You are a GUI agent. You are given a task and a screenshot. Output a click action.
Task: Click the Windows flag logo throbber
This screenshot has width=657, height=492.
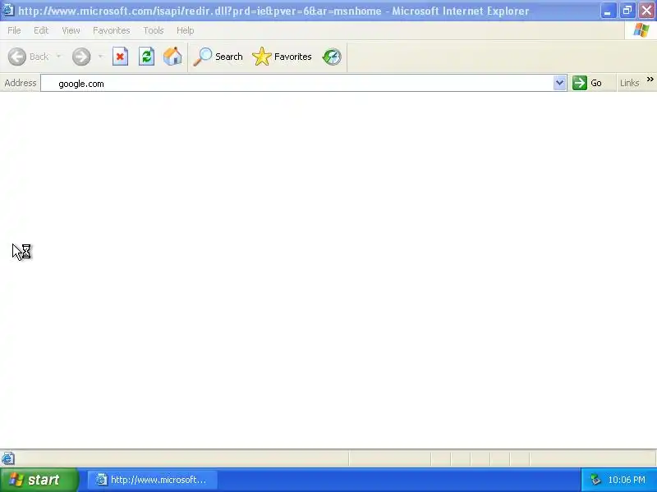(641, 30)
